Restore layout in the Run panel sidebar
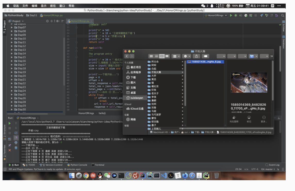The height and width of the screenshot is (191, 295). pyautogui.click(x=10, y=139)
